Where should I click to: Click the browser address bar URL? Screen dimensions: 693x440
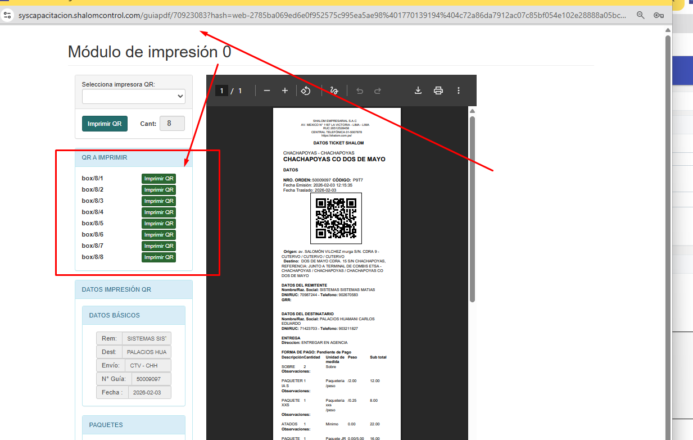tap(320, 16)
